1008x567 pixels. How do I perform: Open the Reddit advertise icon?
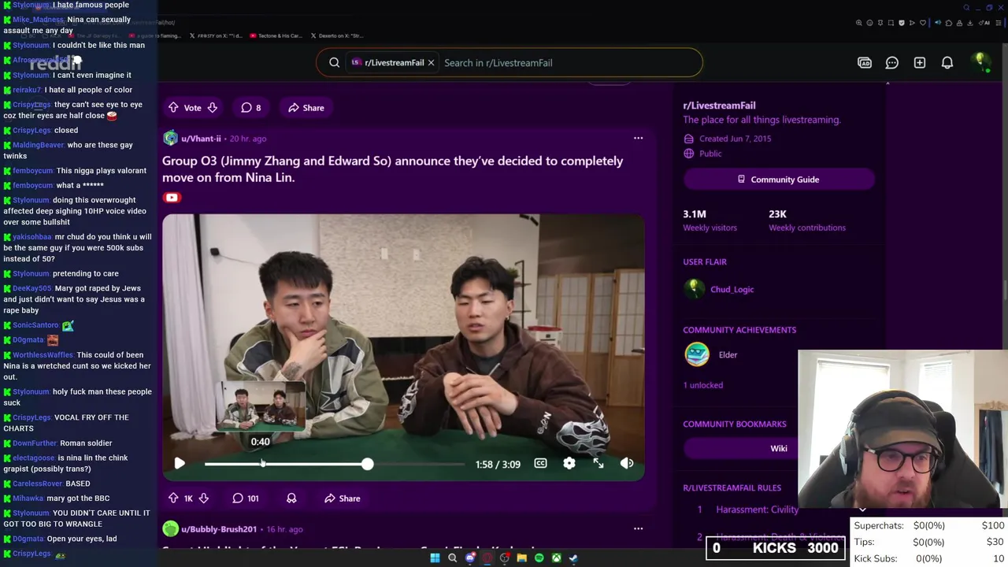865,62
